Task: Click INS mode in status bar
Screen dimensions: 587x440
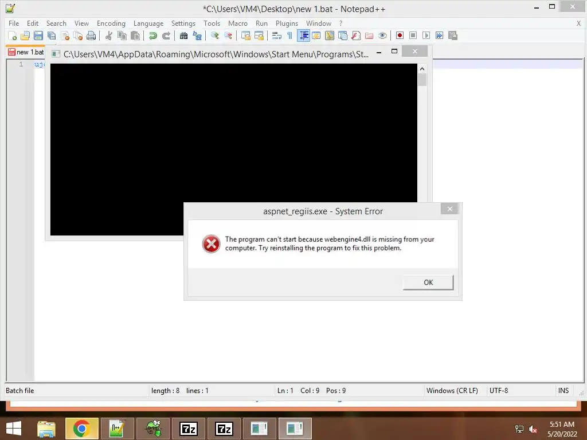Action: [563, 391]
